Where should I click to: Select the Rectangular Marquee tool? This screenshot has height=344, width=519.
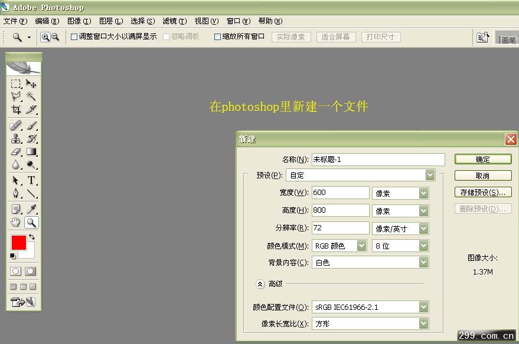(15, 84)
